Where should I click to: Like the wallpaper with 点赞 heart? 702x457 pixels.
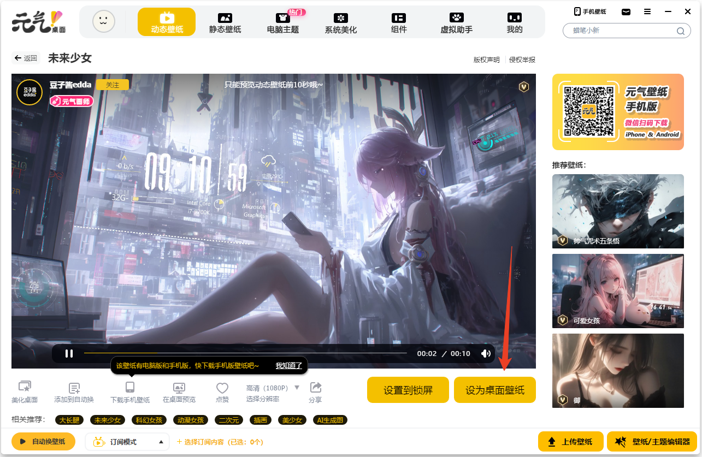click(222, 388)
